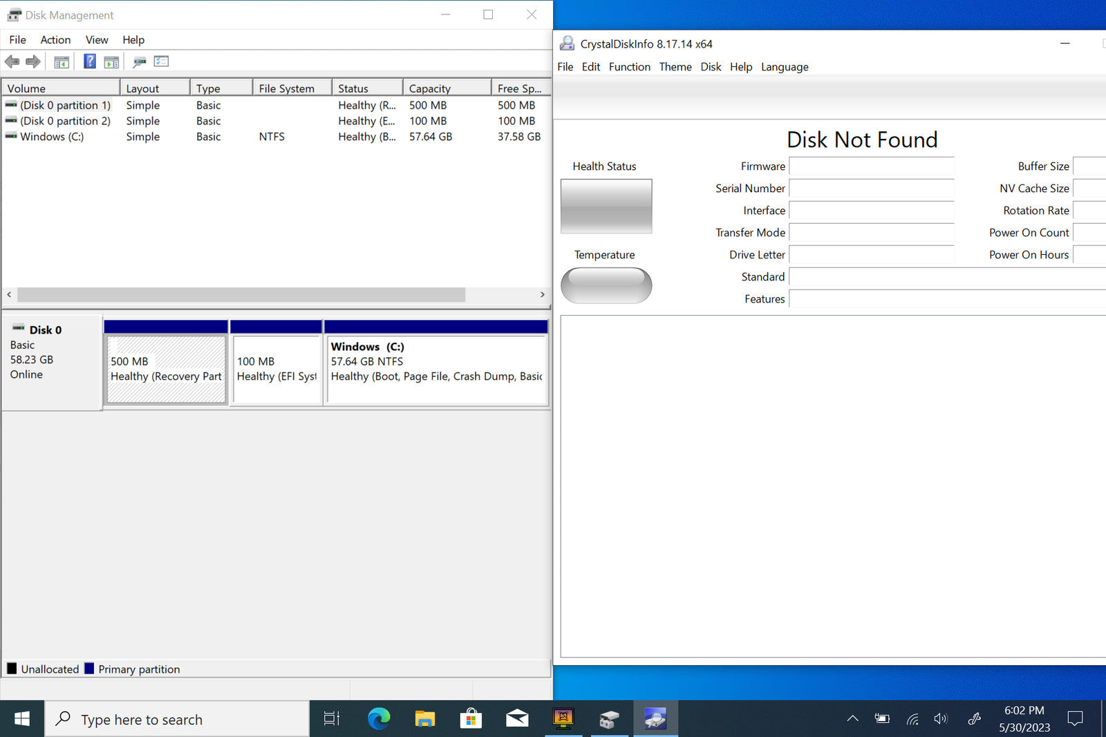Click the pen workspace tray icon
This screenshot has height=737, width=1106.
(x=975, y=719)
